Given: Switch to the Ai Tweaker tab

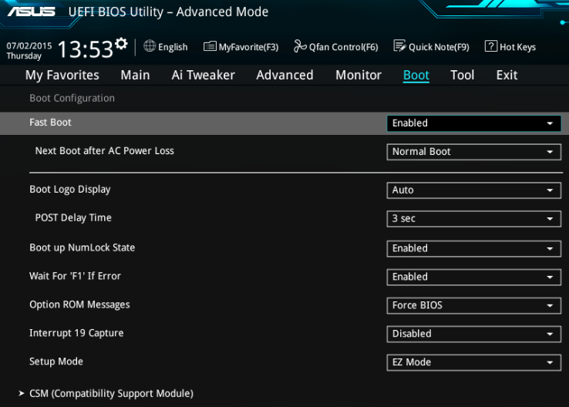Looking at the screenshot, I should click(204, 75).
